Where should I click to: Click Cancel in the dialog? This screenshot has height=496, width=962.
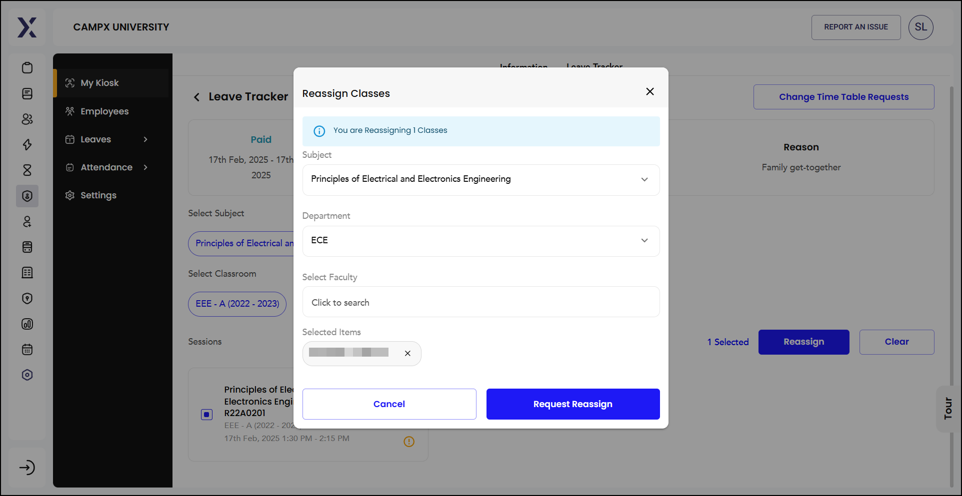pyautogui.click(x=389, y=404)
